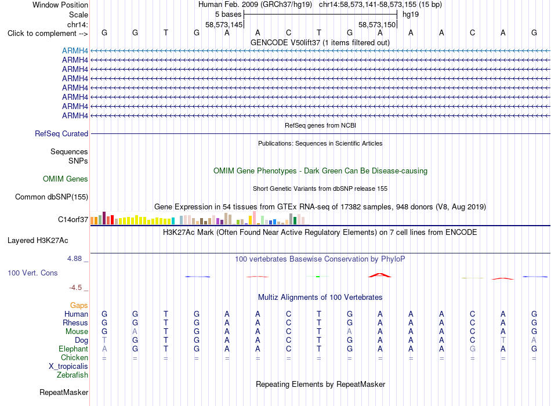Select the light-blue highlighted ARMH4 transcript label
This screenshot has height=406, width=551.
click(75, 50)
